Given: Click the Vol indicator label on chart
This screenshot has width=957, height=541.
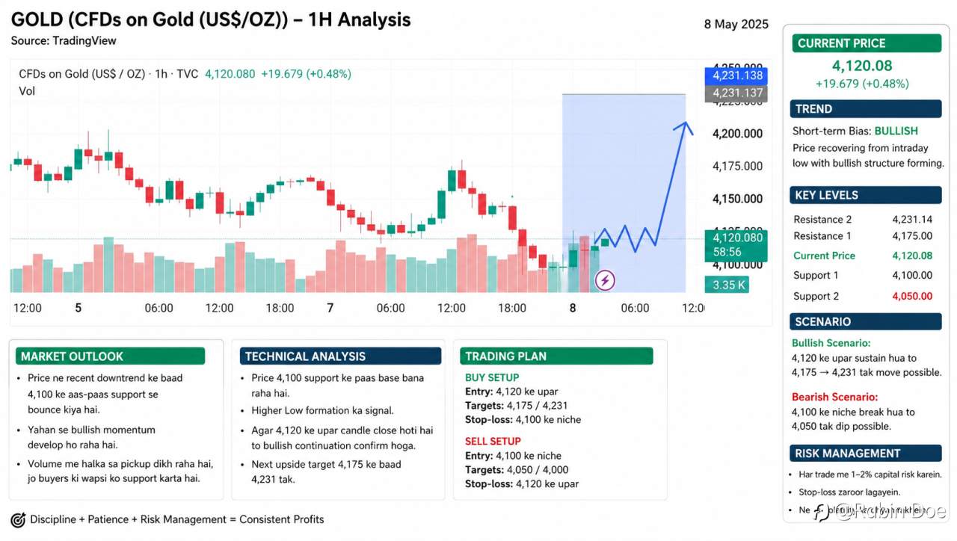Looking at the screenshot, I should (x=27, y=91).
